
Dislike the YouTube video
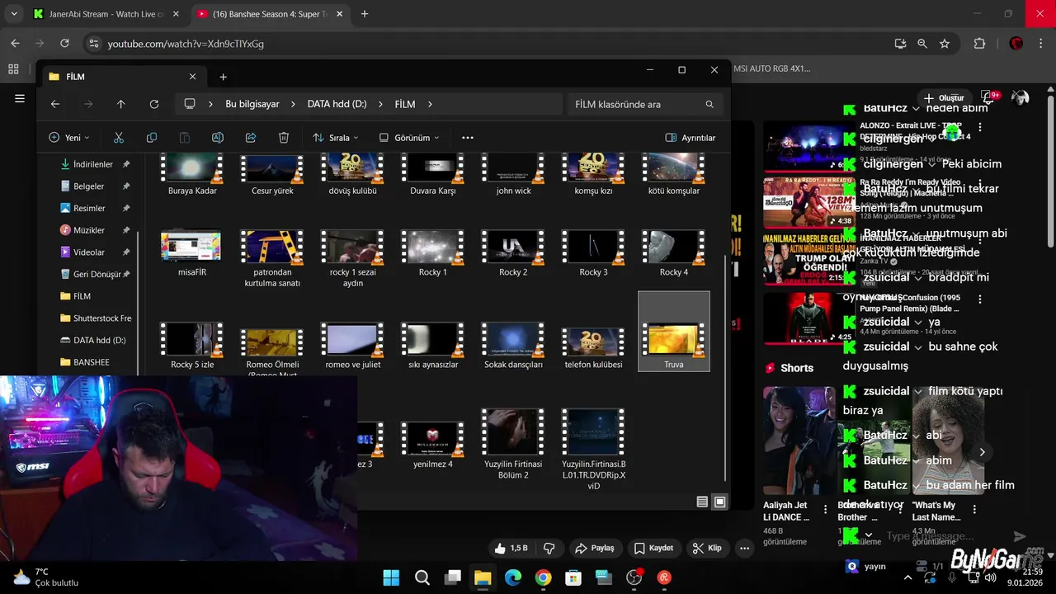click(549, 548)
